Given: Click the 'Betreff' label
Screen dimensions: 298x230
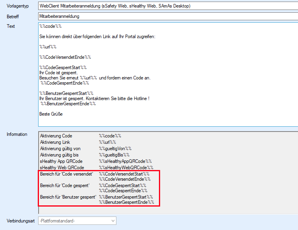Looking at the screenshot, I should [x=13, y=17].
